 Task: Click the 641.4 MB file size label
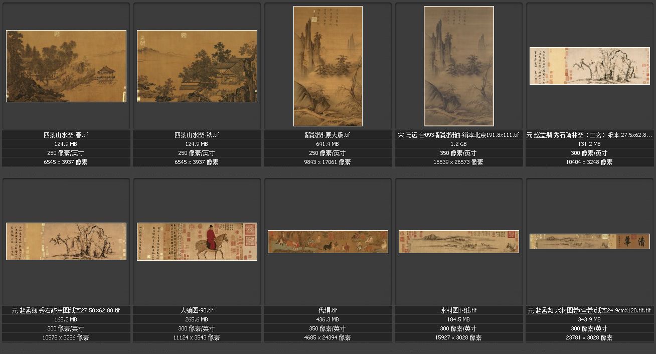coord(328,144)
